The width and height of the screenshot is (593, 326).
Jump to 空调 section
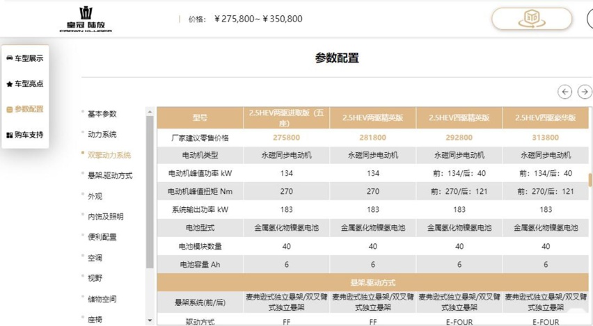click(x=95, y=258)
